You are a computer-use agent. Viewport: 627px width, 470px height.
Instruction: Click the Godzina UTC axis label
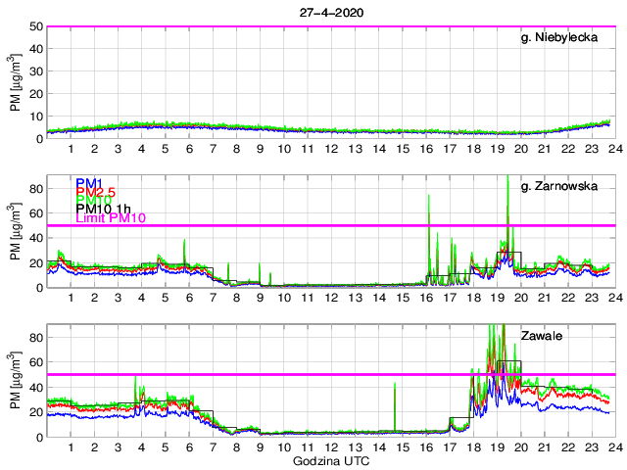point(329,459)
